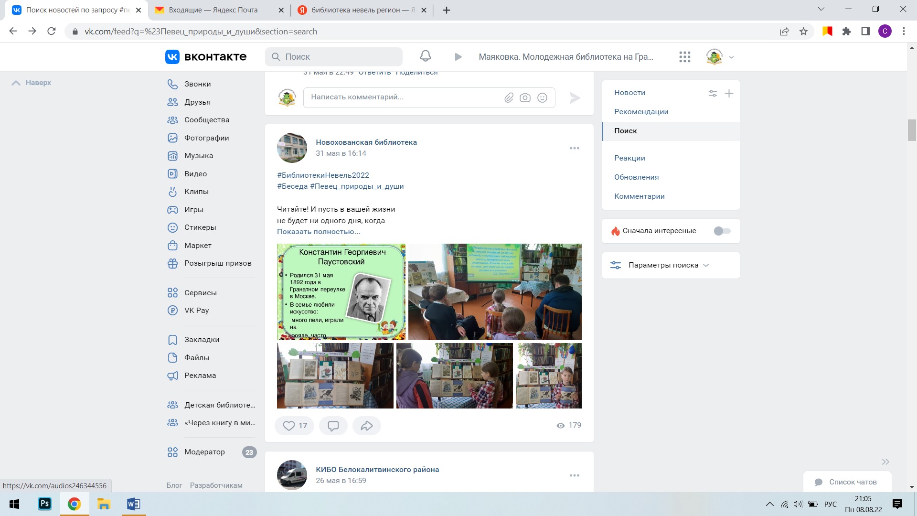Open three-dot menu of Новохованская библиотека post
This screenshot has width=917, height=516.
click(575, 148)
